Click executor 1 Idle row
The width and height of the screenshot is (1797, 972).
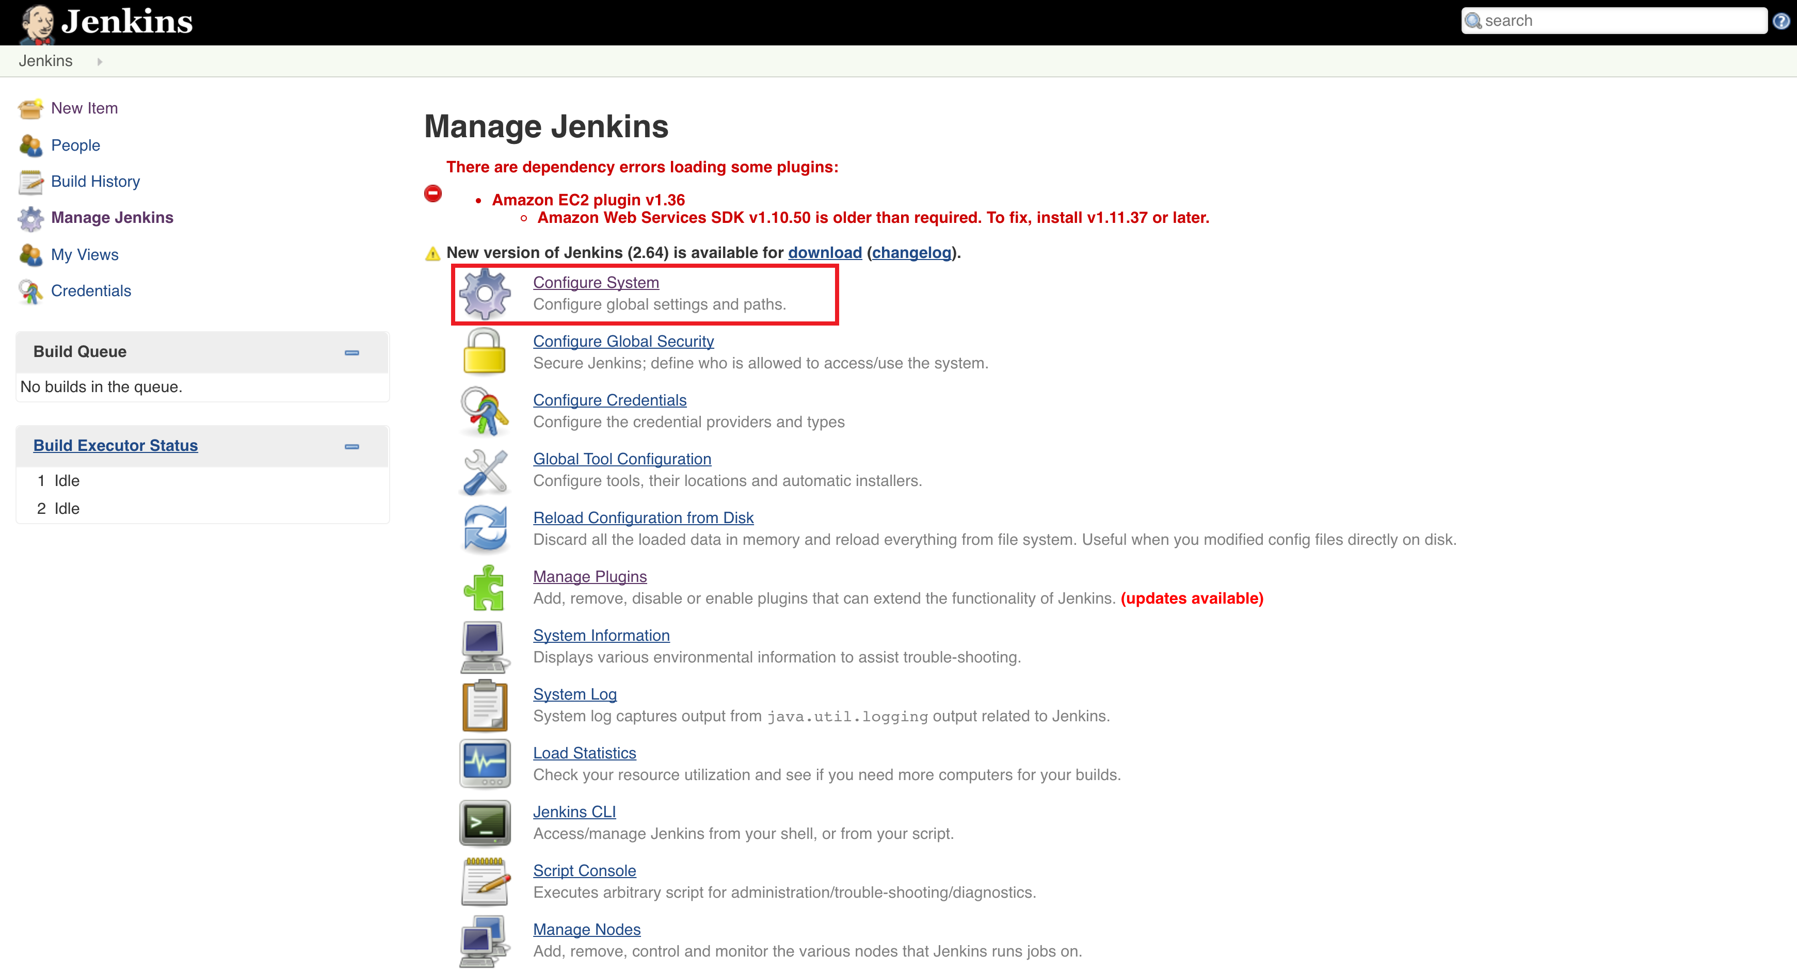(202, 481)
